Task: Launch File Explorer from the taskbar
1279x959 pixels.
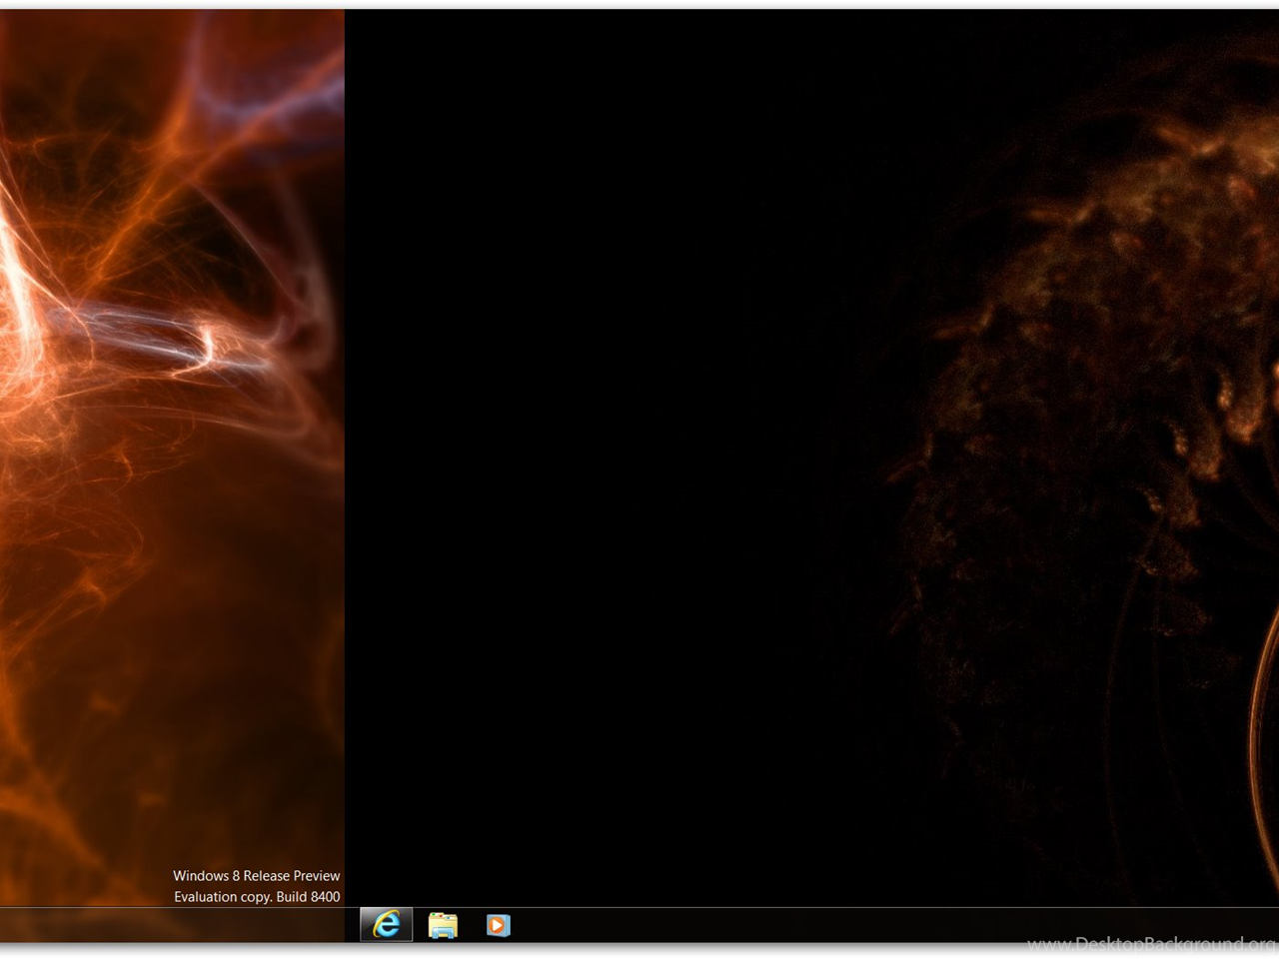Action: 443,925
